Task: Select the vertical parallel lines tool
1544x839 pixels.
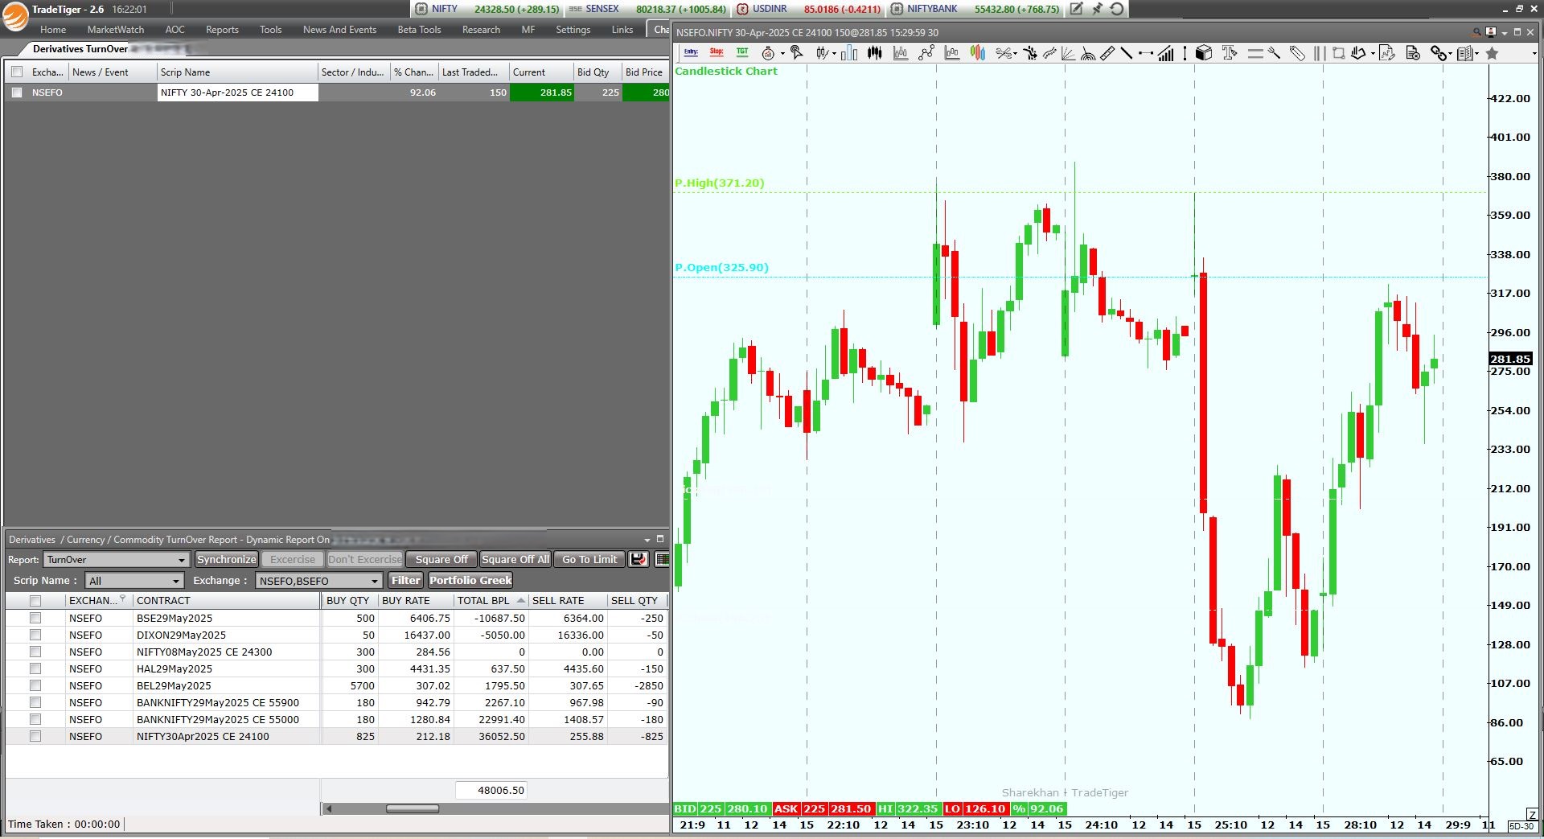Action: pyautogui.click(x=1320, y=53)
